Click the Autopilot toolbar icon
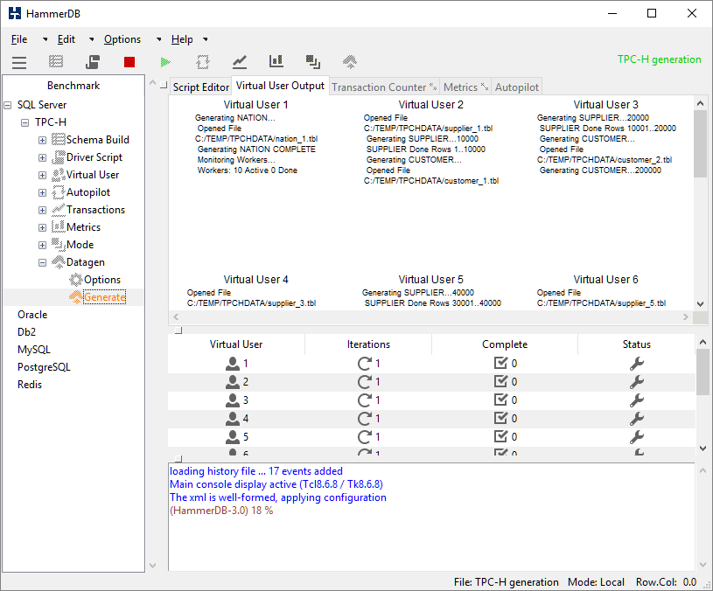This screenshot has width=713, height=591. [203, 62]
